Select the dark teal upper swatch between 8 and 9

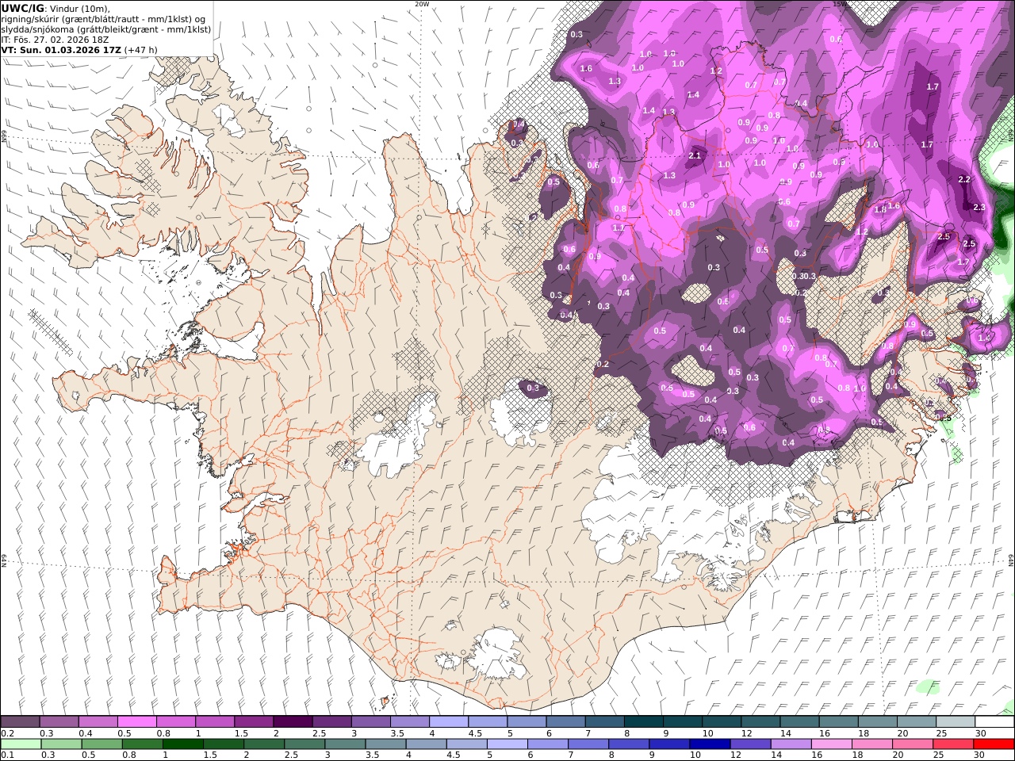pyautogui.click(x=643, y=722)
